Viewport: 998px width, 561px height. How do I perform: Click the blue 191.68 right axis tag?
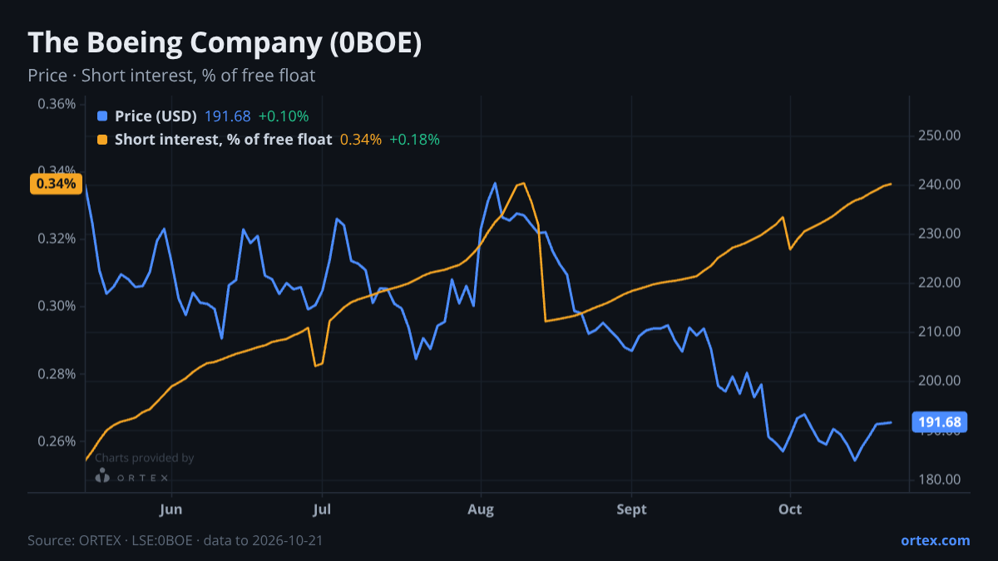click(x=941, y=422)
